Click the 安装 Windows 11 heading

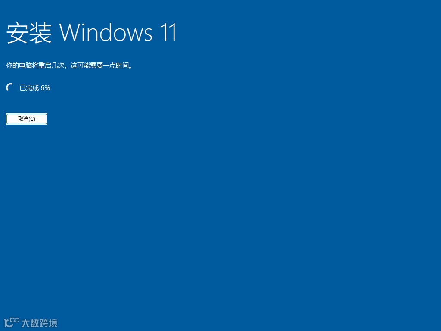[91, 33]
